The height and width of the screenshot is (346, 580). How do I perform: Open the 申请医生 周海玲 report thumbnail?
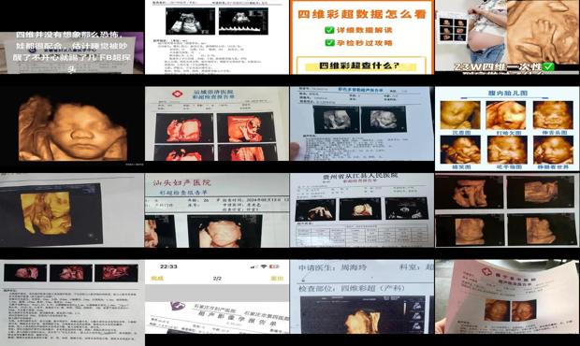tap(362, 296)
